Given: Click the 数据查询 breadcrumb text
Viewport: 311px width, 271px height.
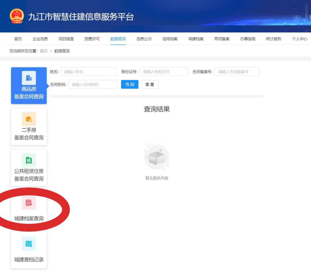Looking at the screenshot, I should click(x=62, y=51).
